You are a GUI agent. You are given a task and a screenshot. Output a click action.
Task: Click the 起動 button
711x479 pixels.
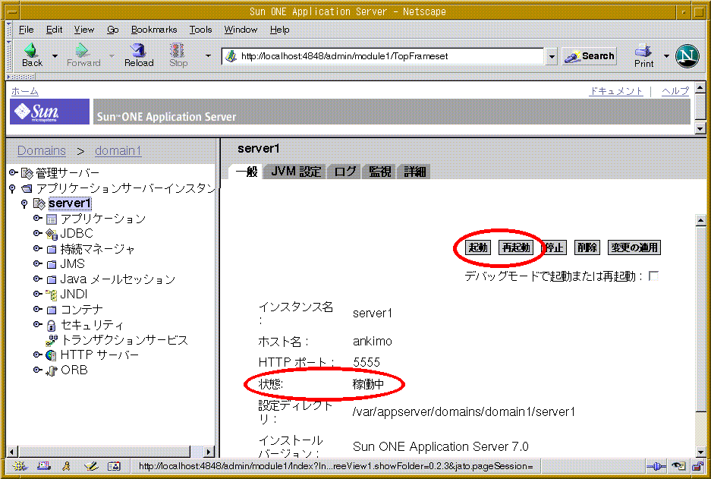(478, 247)
